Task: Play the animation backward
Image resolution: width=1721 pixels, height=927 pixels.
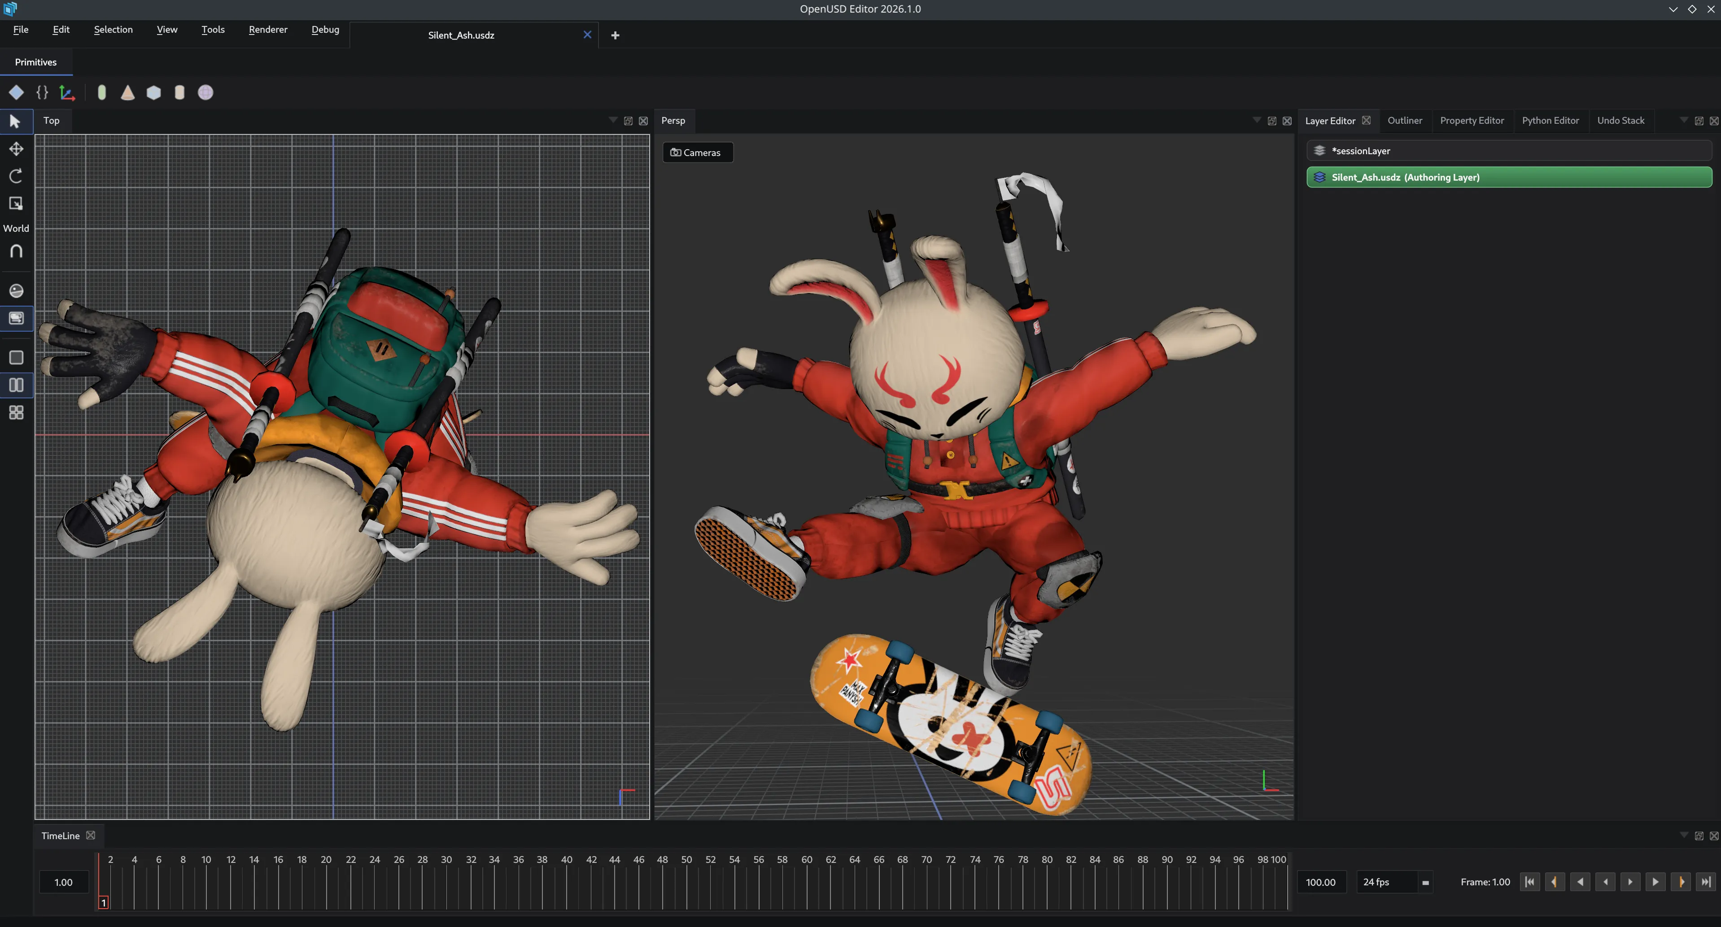Action: 1580,882
